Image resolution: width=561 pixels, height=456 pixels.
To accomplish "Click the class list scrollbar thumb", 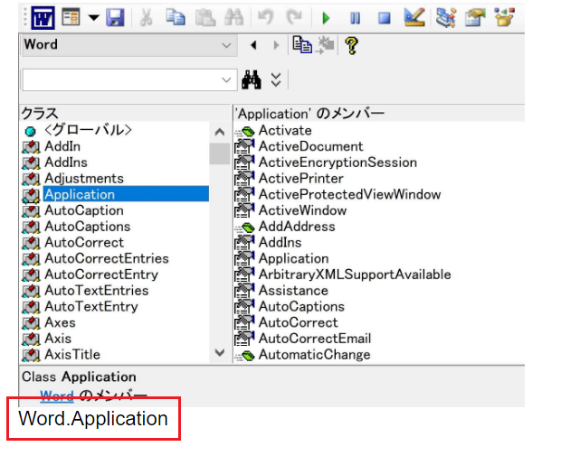I will point(220,154).
